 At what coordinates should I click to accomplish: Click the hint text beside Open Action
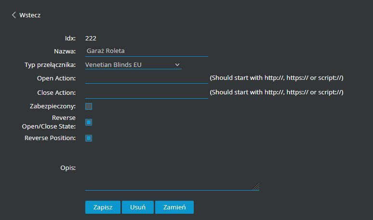277,78
